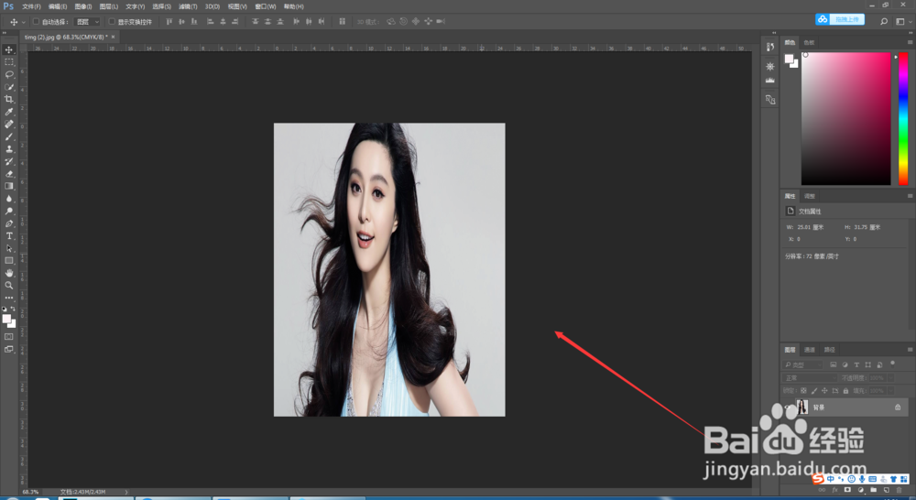The image size is (916, 500).
Task: Click the rainbow hue slider strip
Action: pos(903,118)
